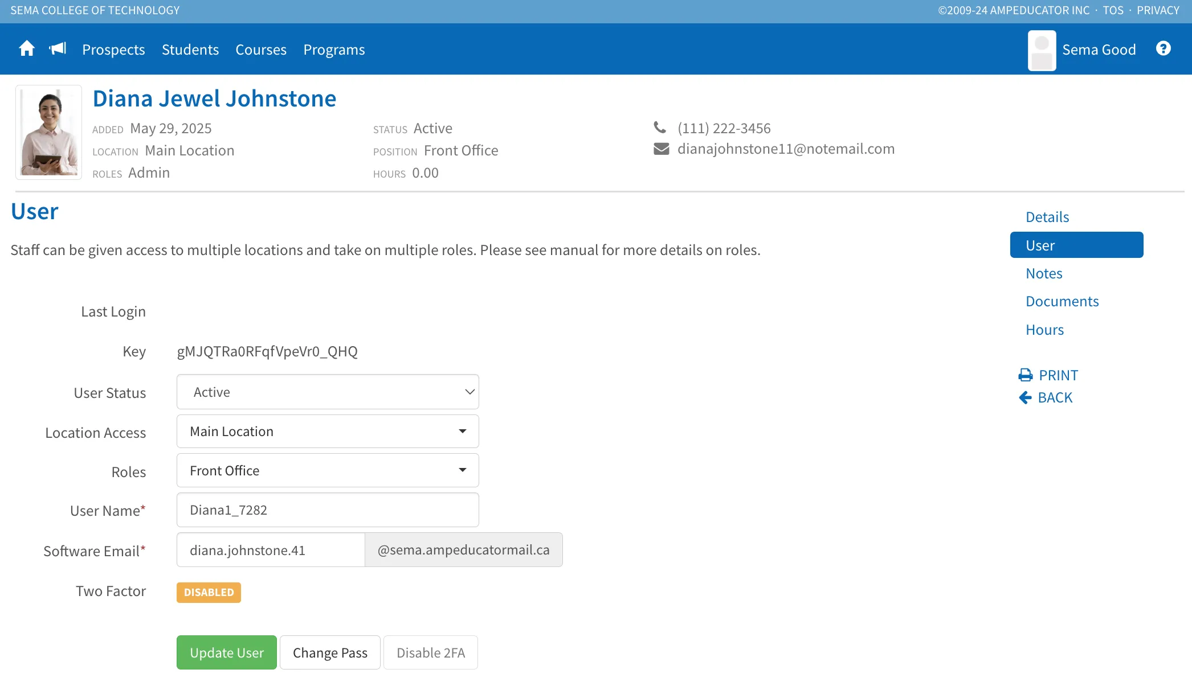Switch to the Details section
The height and width of the screenshot is (690, 1192).
(1047, 217)
